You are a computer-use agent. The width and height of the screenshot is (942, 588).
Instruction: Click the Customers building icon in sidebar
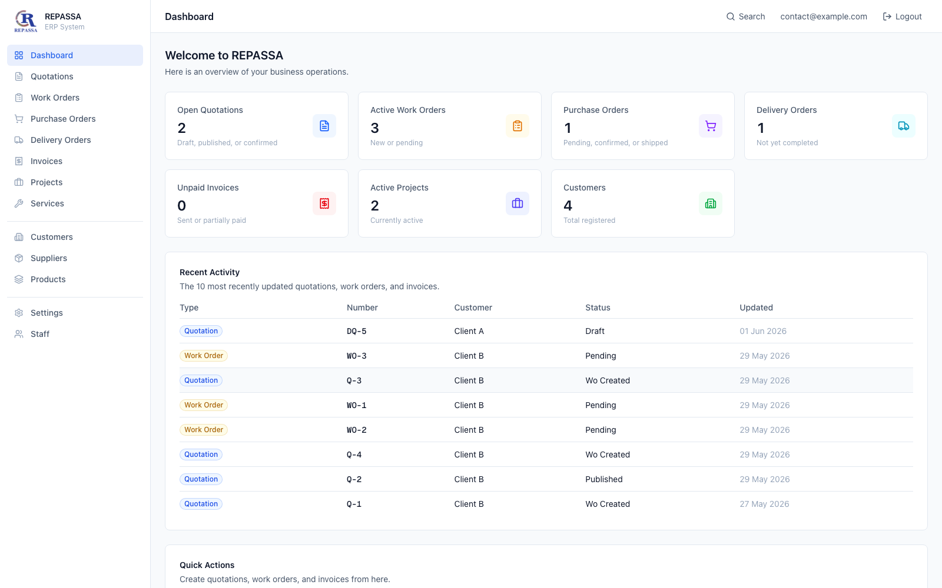coord(19,237)
